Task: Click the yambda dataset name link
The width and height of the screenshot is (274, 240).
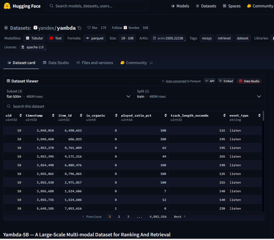Action: (x=66, y=28)
